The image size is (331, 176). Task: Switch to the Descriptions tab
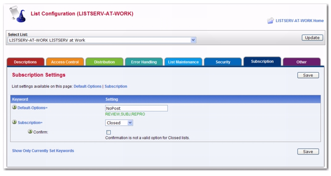click(x=25, y=62)
